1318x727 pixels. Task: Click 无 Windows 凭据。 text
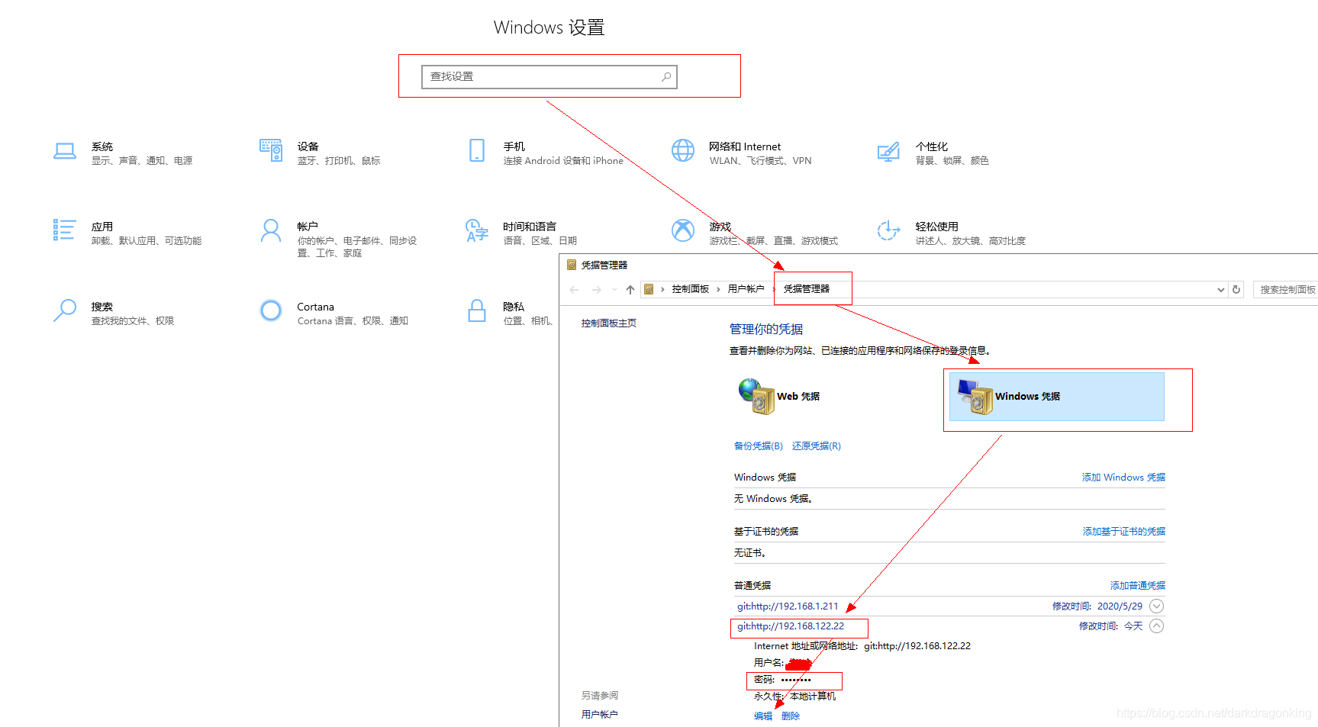773,499
